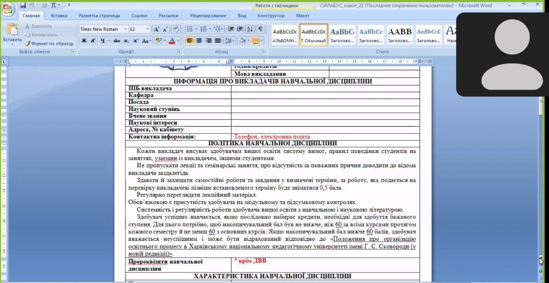This screenshot has height=283, width=549.
Task: Increase font size with the large A icon
Action: click(156, 29)
